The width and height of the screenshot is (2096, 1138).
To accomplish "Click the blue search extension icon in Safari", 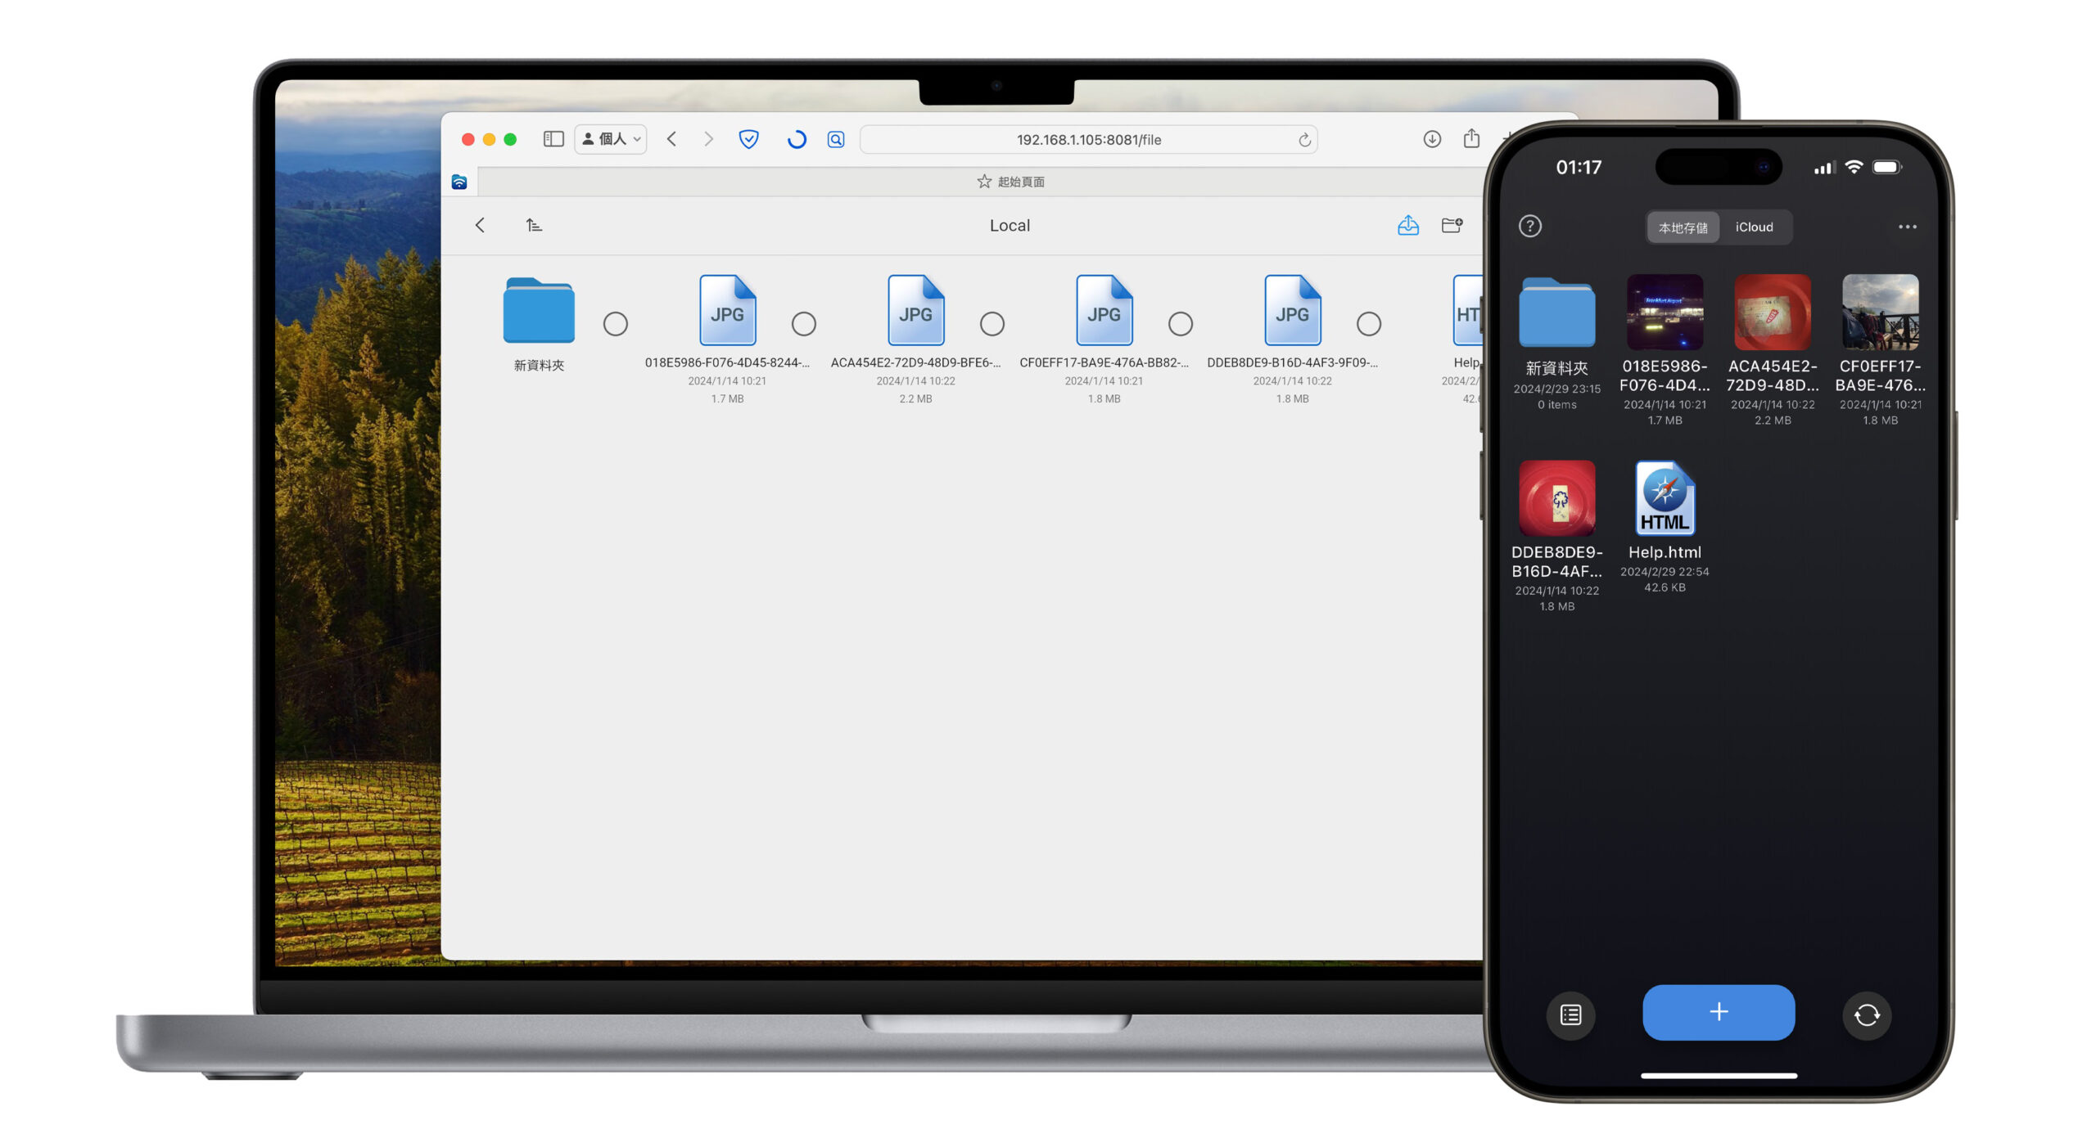I will click(836, 139).
